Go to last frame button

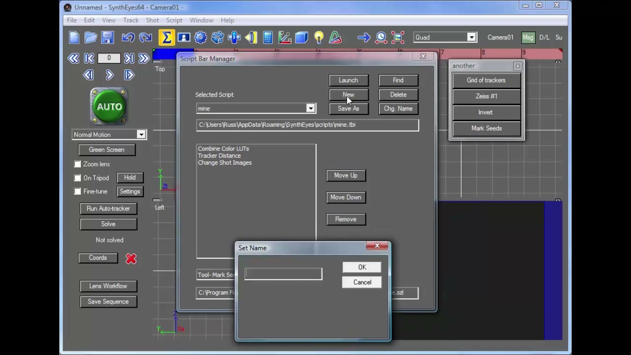coord(129,59)
